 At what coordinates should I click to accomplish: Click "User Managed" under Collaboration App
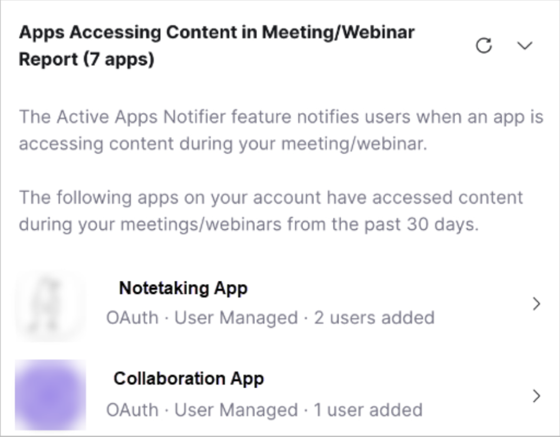[x=236, y=410]
